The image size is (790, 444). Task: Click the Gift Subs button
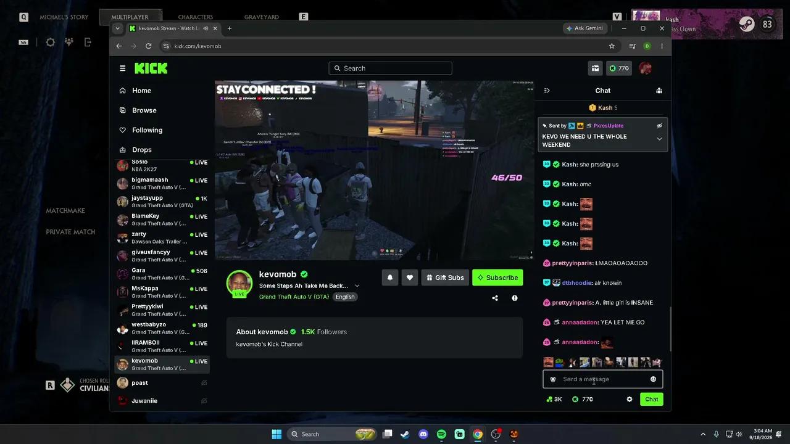pyautogui.click(x=444, y=277)
